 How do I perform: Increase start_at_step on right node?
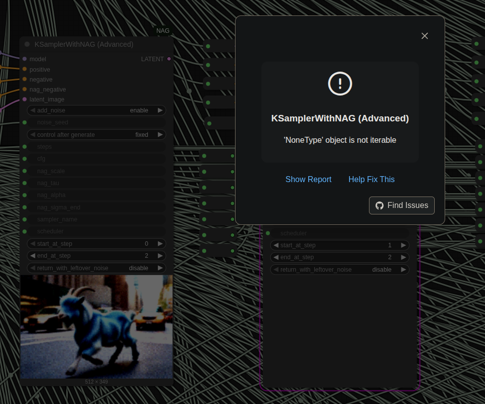click(x=403, y=245)
